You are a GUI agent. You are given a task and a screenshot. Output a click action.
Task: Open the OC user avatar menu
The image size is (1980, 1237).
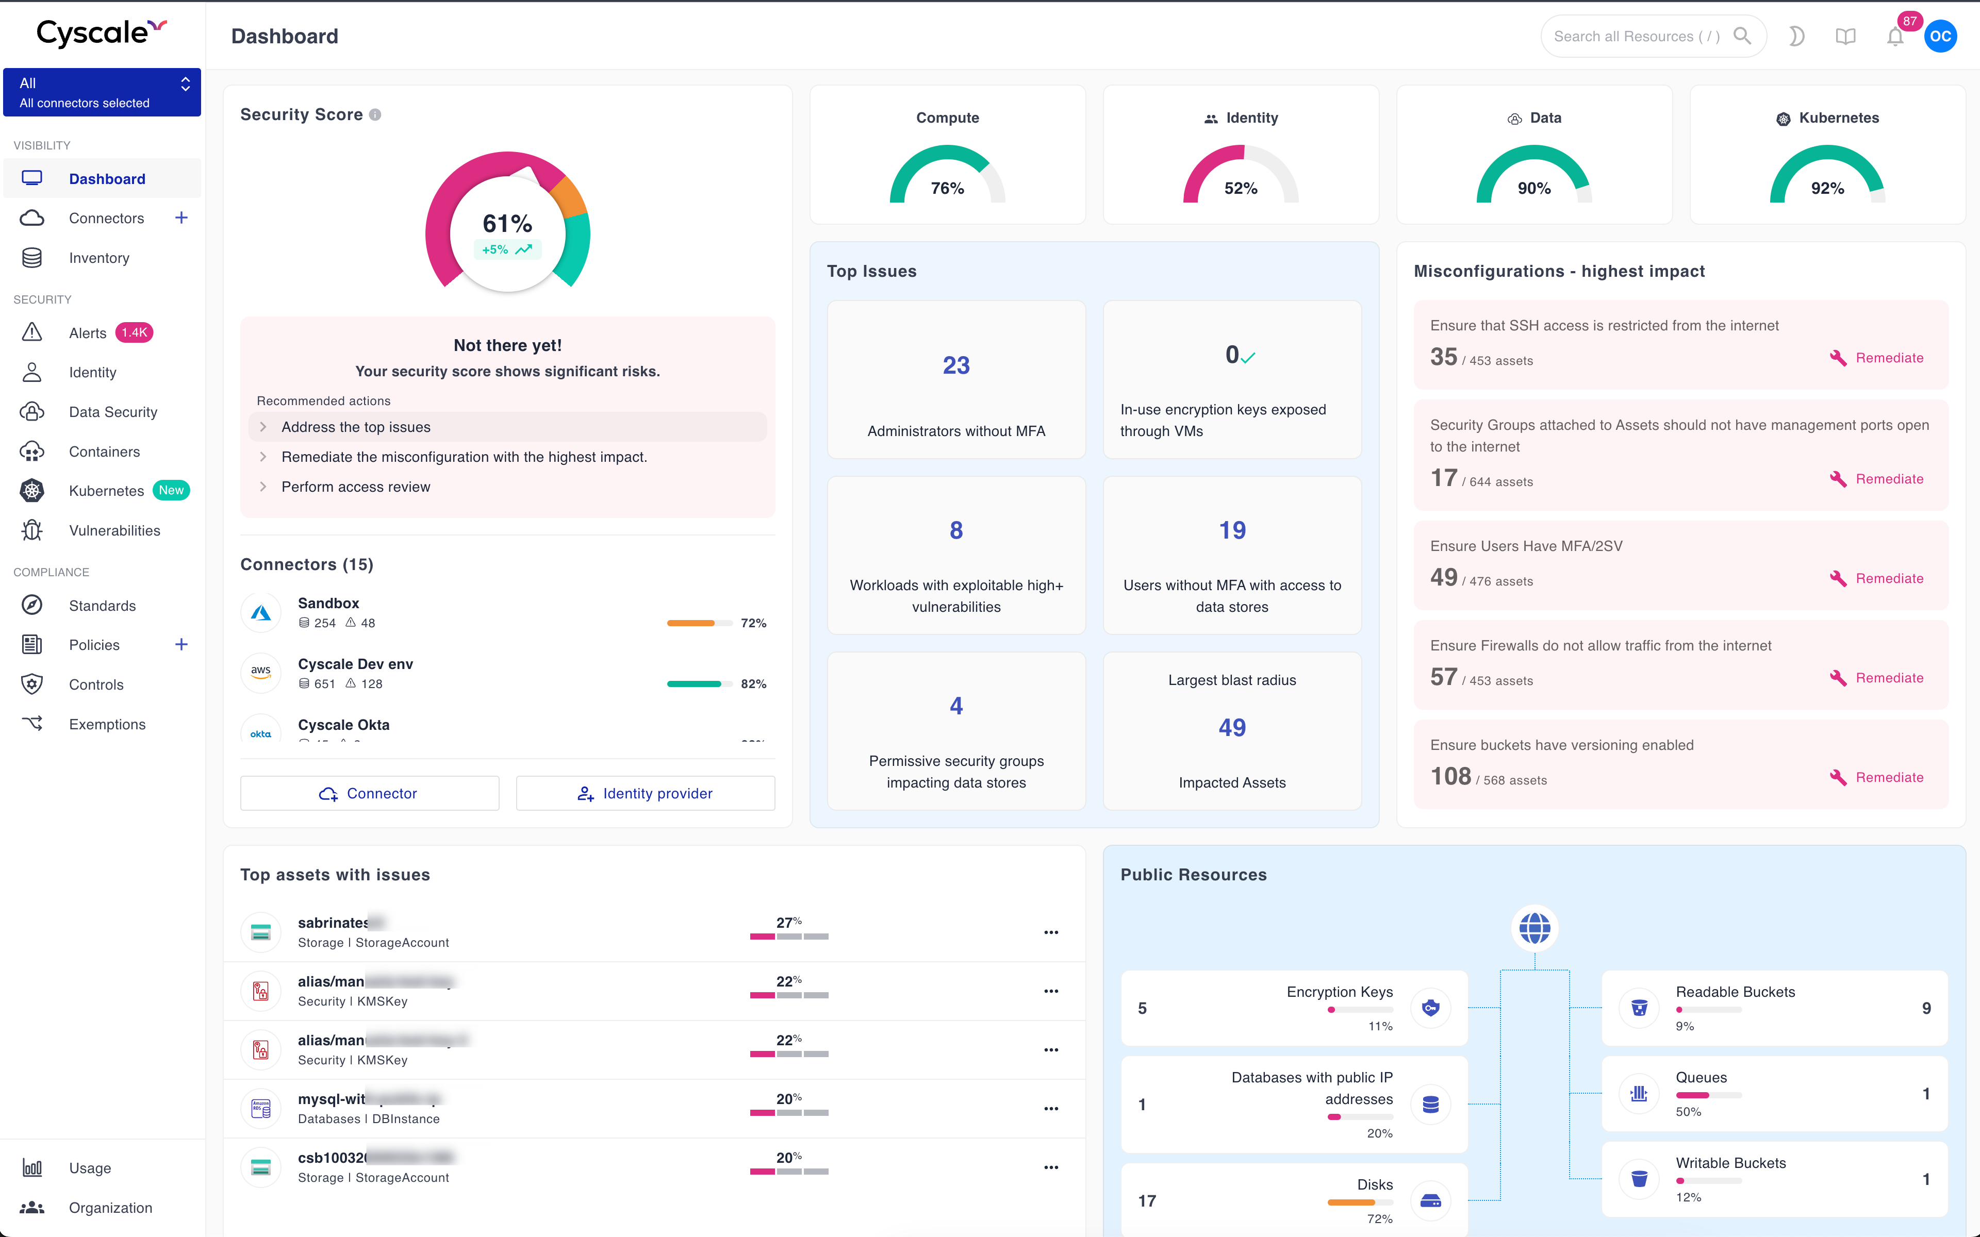(x=1940, y=37)
